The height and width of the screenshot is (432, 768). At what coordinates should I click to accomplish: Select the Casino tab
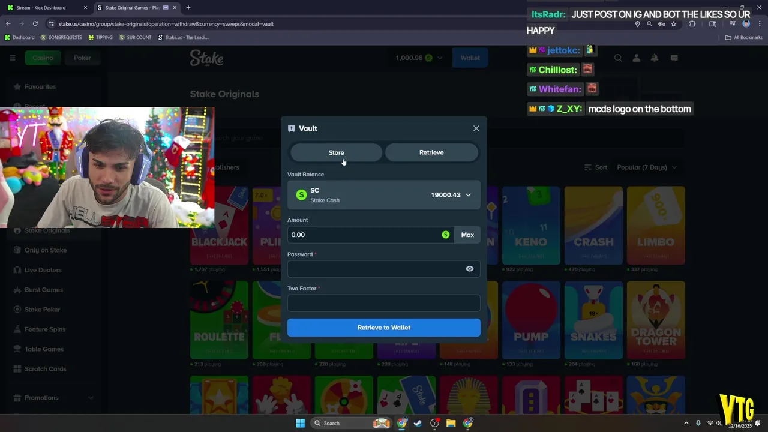coord(43,58)
